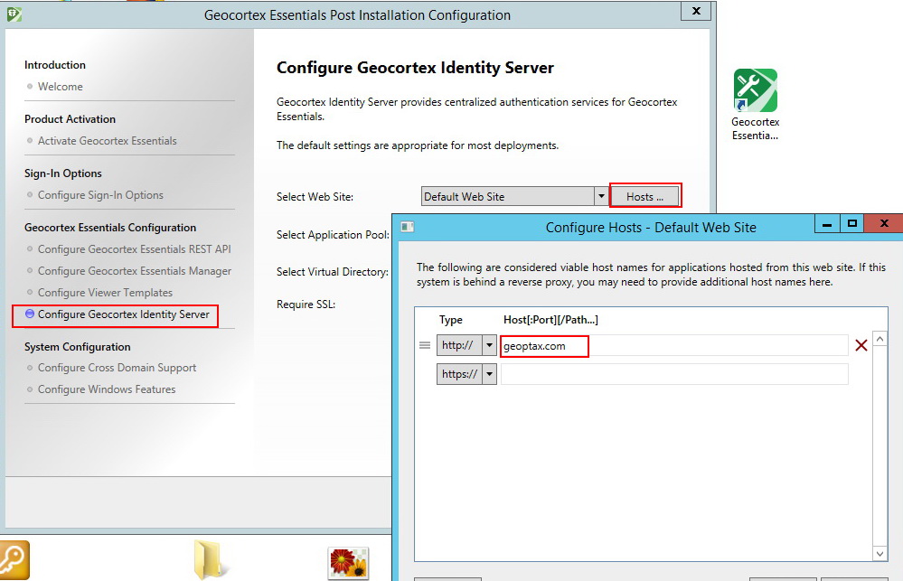Screen dimensions: 903x581
Task: Grab the reorder handle beside the http row
Action: coord(425,345)
